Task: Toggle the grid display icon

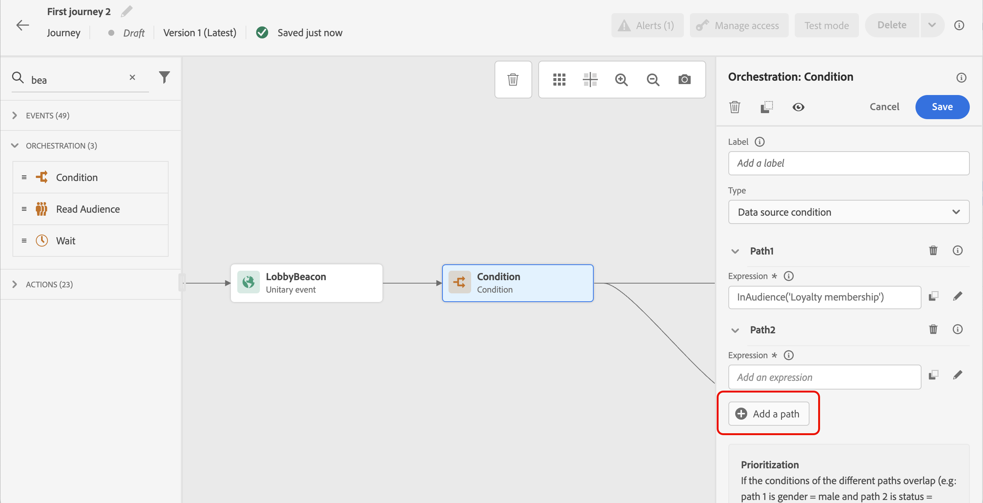Action: coord(559,80)
